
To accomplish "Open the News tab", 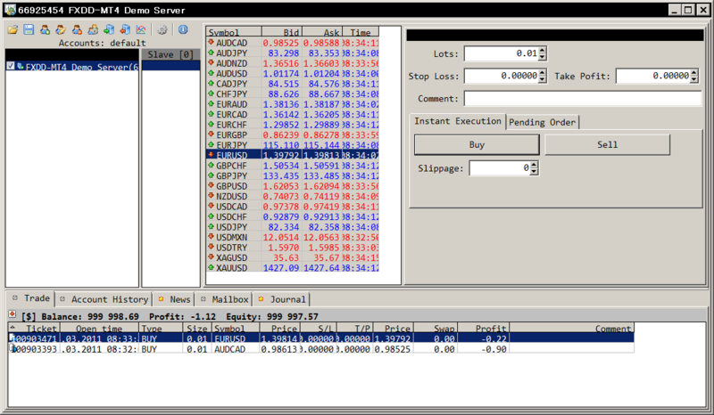I will pos(174,299).
